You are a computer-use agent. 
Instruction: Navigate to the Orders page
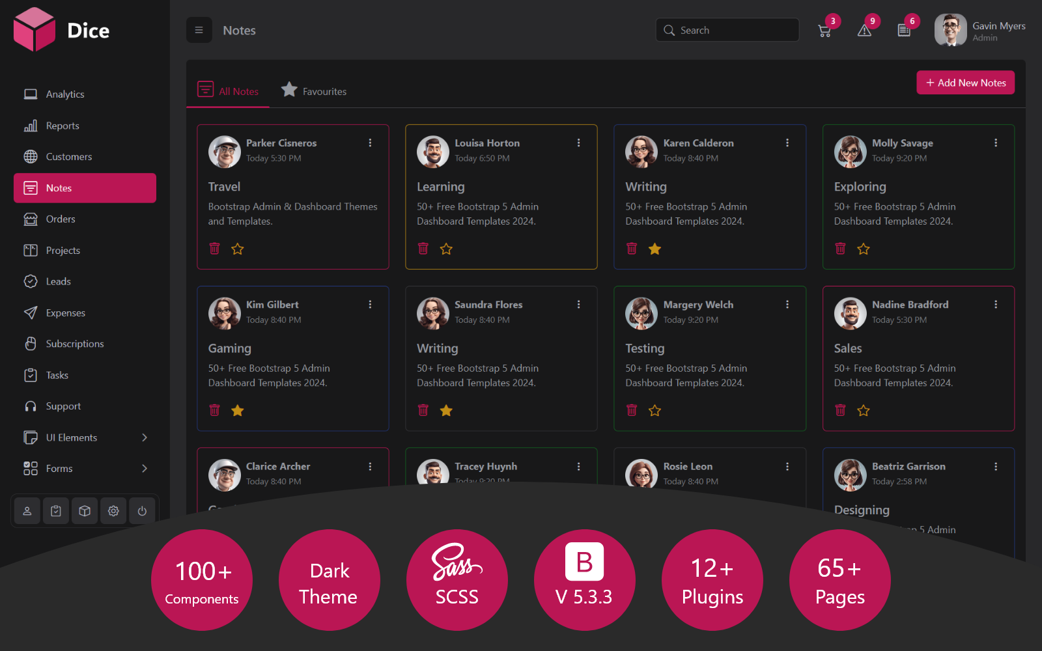coord(59,219)
